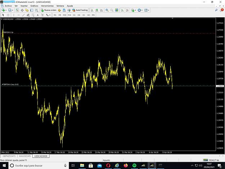Switch chart to line chart icon

coord(102,10)
